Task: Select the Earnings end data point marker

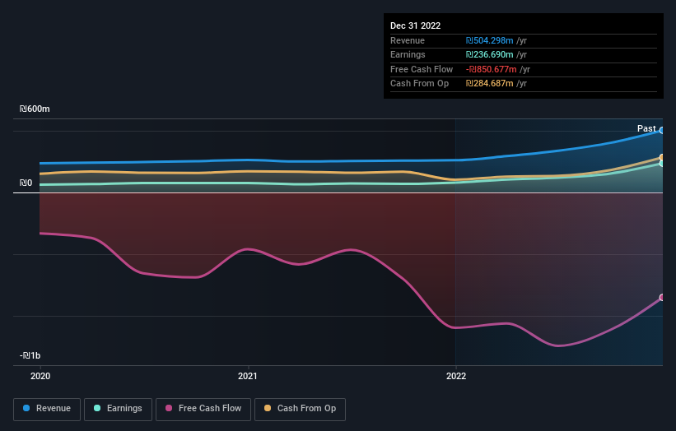Action: coord(662,164)
